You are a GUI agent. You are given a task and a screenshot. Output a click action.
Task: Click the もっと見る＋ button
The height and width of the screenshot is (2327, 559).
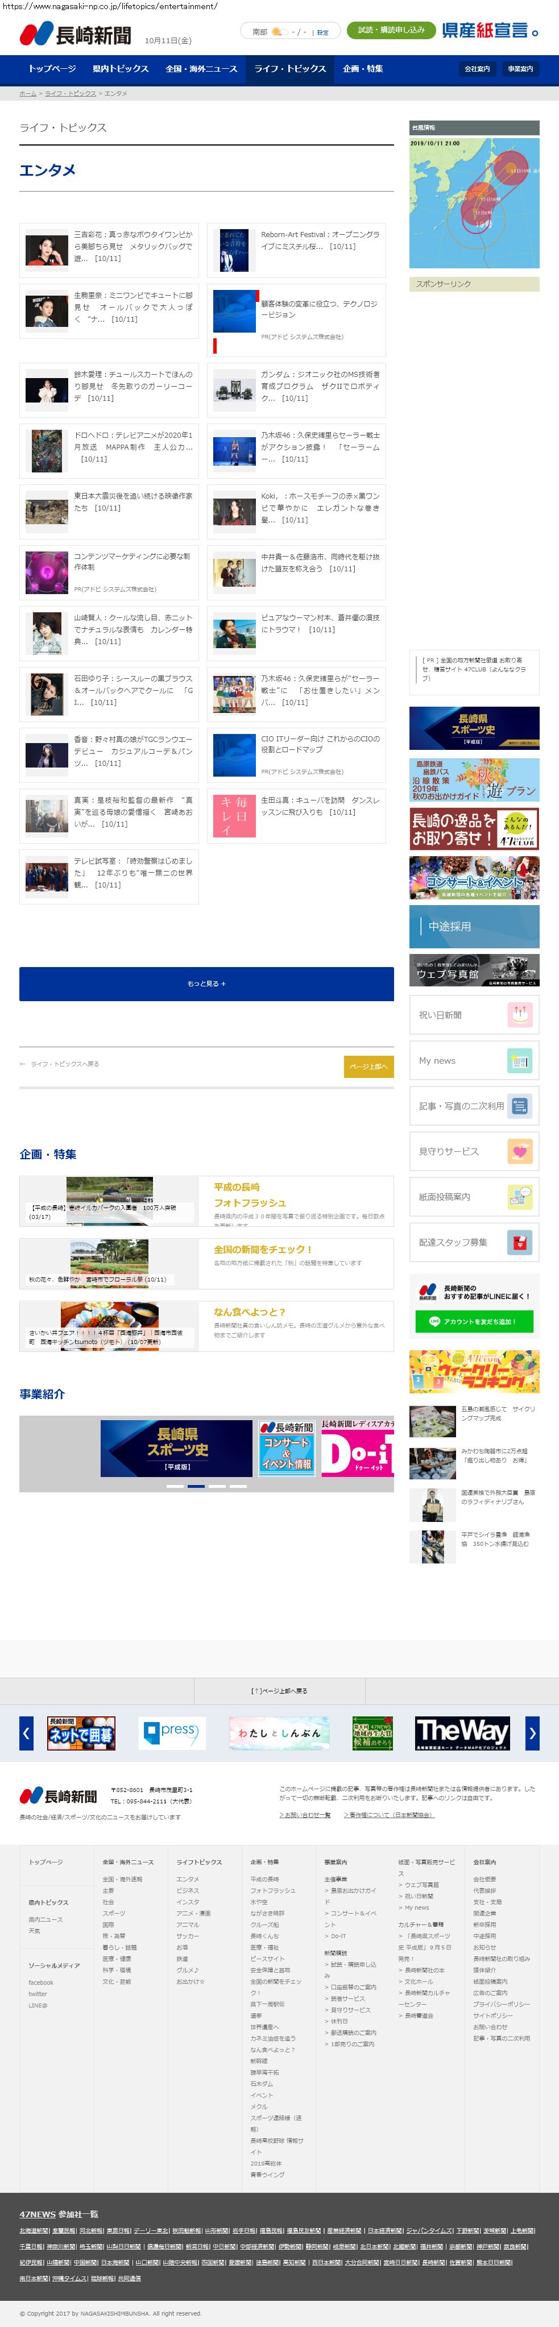point(207,984)
